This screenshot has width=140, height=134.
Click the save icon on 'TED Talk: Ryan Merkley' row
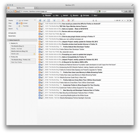coord(41,26)
